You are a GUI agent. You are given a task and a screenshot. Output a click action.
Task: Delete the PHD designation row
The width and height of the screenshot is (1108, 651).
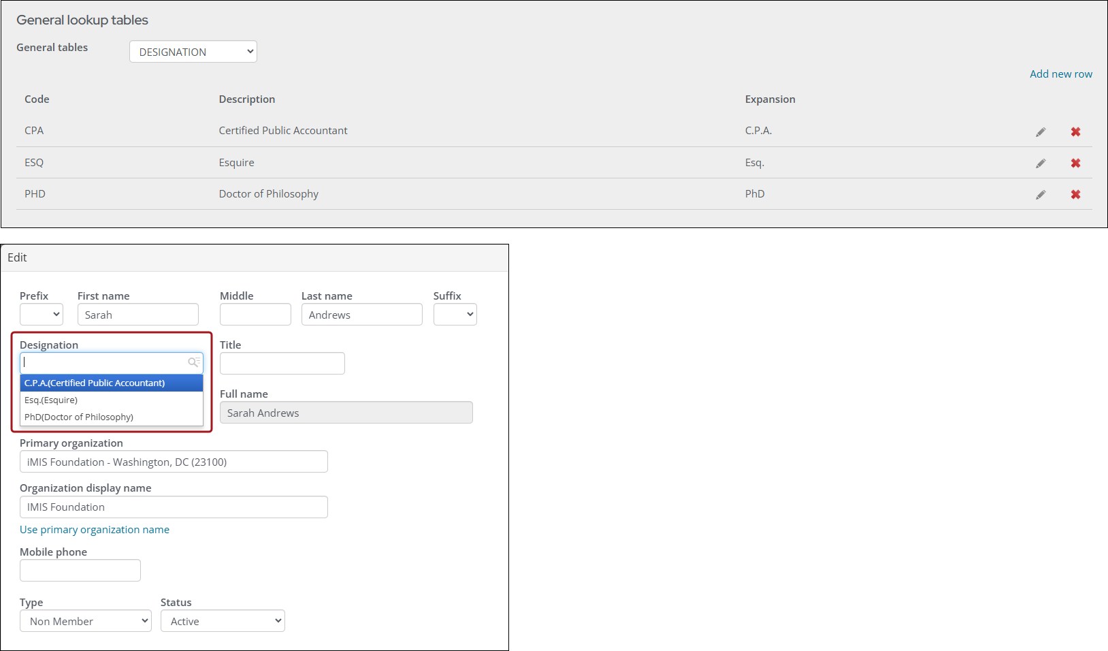click(1075, 195)
